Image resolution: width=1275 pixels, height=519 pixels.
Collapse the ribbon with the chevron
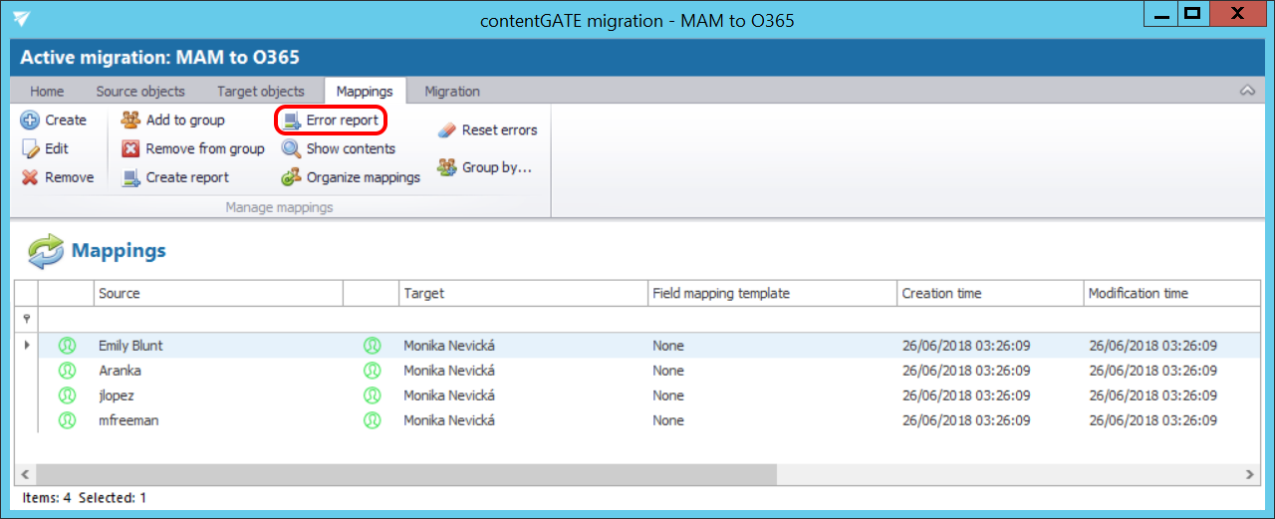(x=1246, y=91)
